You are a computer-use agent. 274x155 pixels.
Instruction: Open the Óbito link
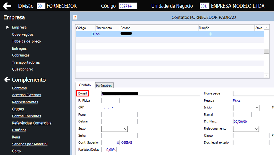click(16, 151)
